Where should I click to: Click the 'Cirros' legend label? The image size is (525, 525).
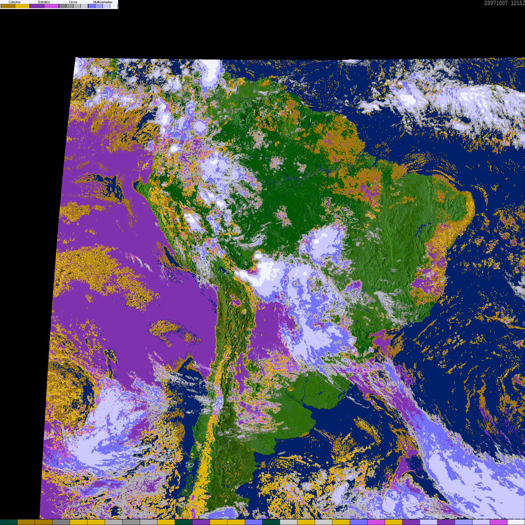[x=73, y=2]
